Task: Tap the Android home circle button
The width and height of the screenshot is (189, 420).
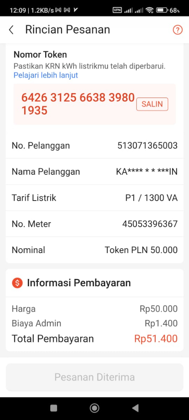Action: (94, 408)
